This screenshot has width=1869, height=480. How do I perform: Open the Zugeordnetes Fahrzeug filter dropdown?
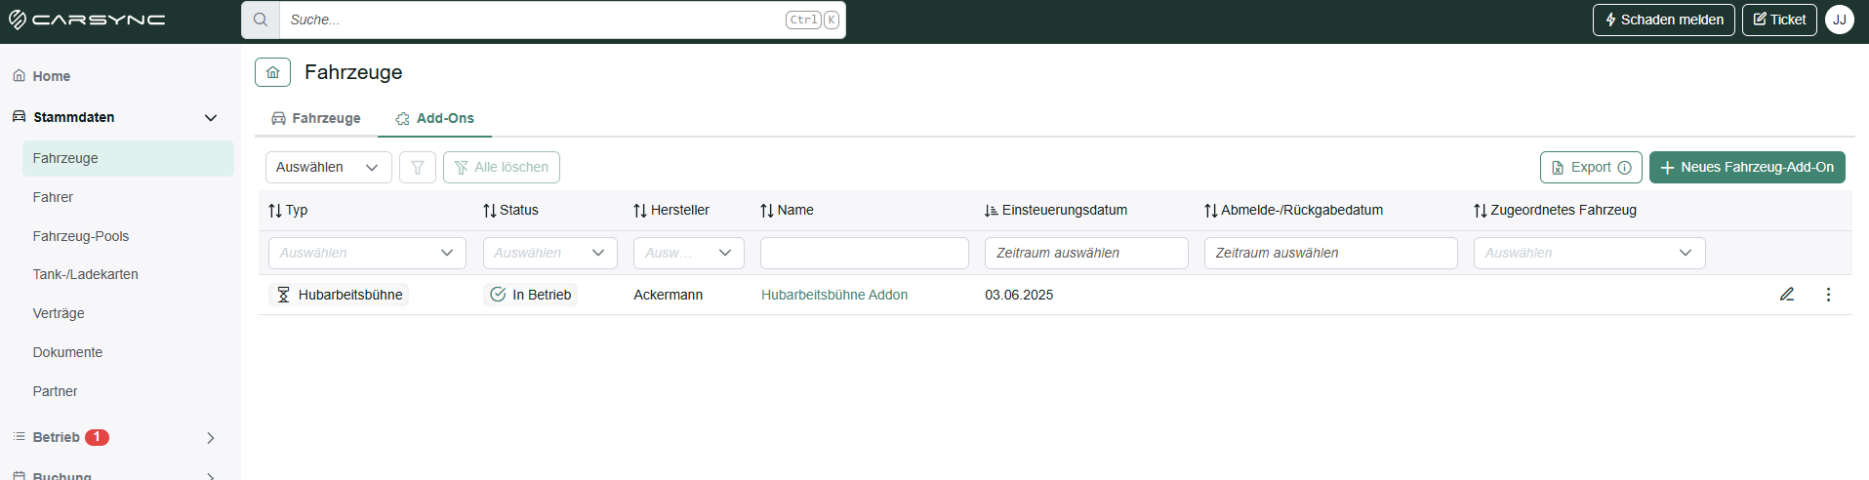pyautogui.click(x=1589, y=253)
